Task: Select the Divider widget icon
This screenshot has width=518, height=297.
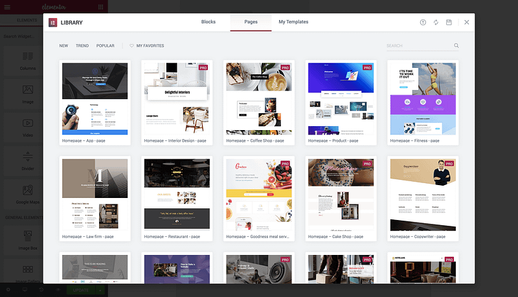Action: 28,157
